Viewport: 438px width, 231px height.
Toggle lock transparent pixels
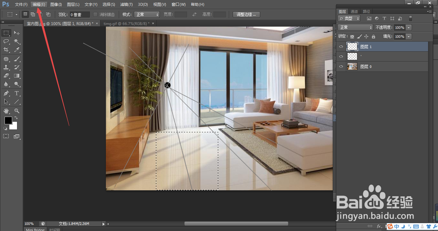[x=352, y=37]
